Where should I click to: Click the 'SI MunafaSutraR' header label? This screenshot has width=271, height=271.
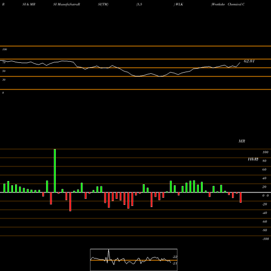[x=67, y=4]
